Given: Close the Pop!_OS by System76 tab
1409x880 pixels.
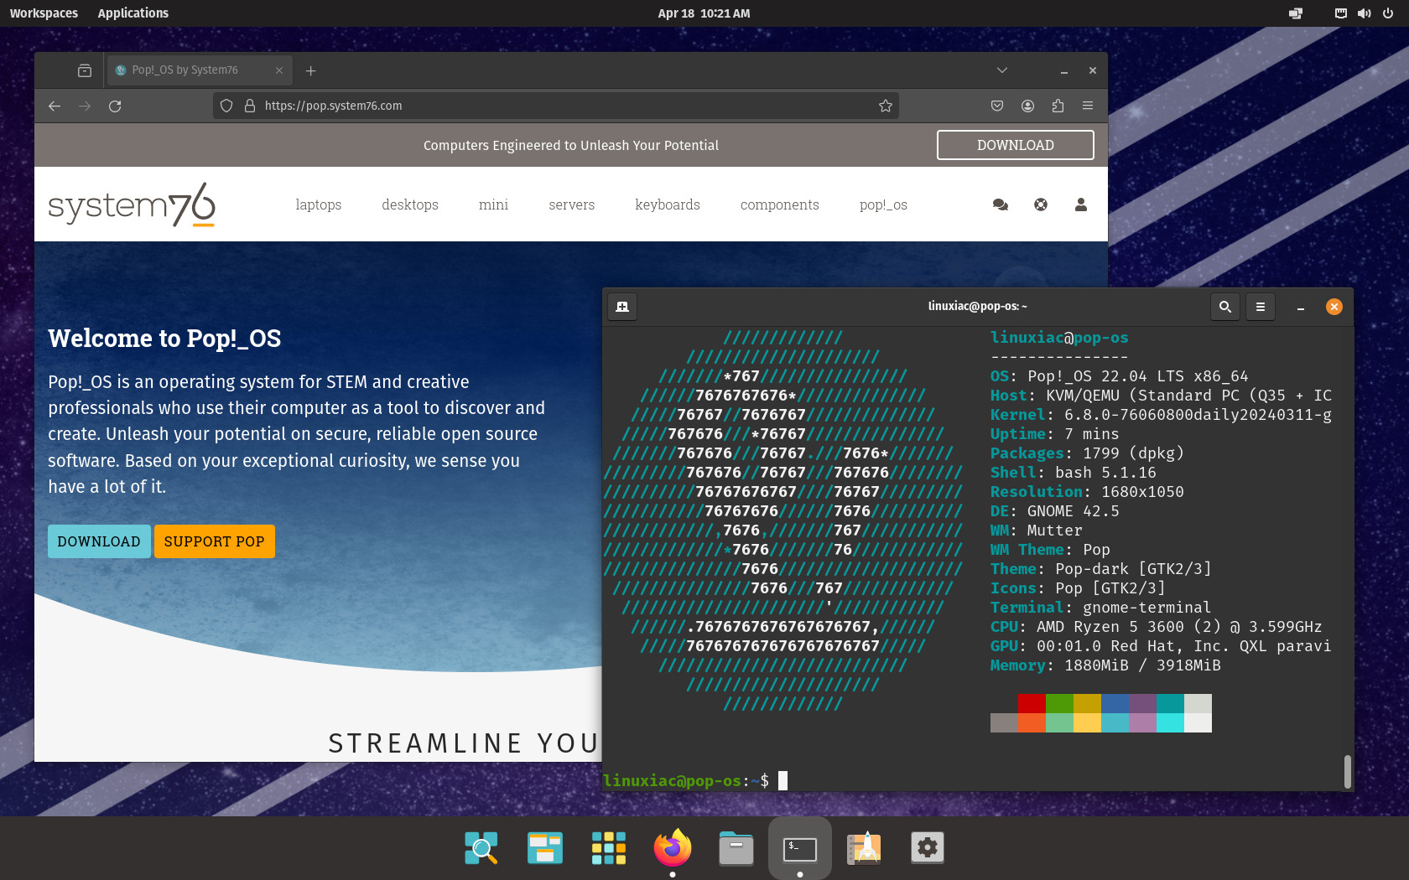Looking at the screenshot, I should [279, 70].
